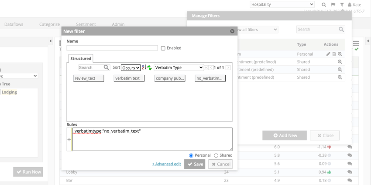Open comments icon in the -0.28 row
The image size is (371, 185).
(x=350, y=155)
